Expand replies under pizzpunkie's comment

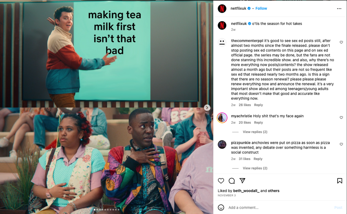click(x=255, y=168)
